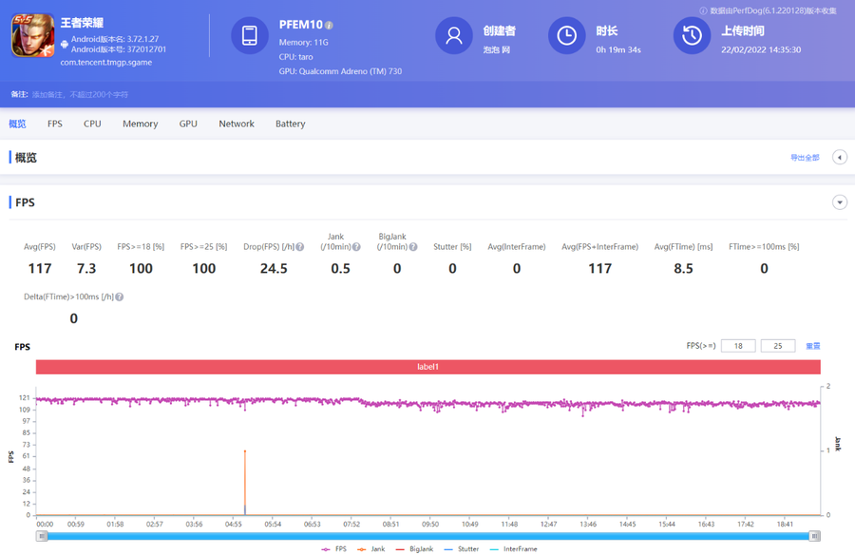Viewport: 855px width, 555px height.
Task: Toggle the Jank series in chart legend
Action: click(x=371, y=549)
